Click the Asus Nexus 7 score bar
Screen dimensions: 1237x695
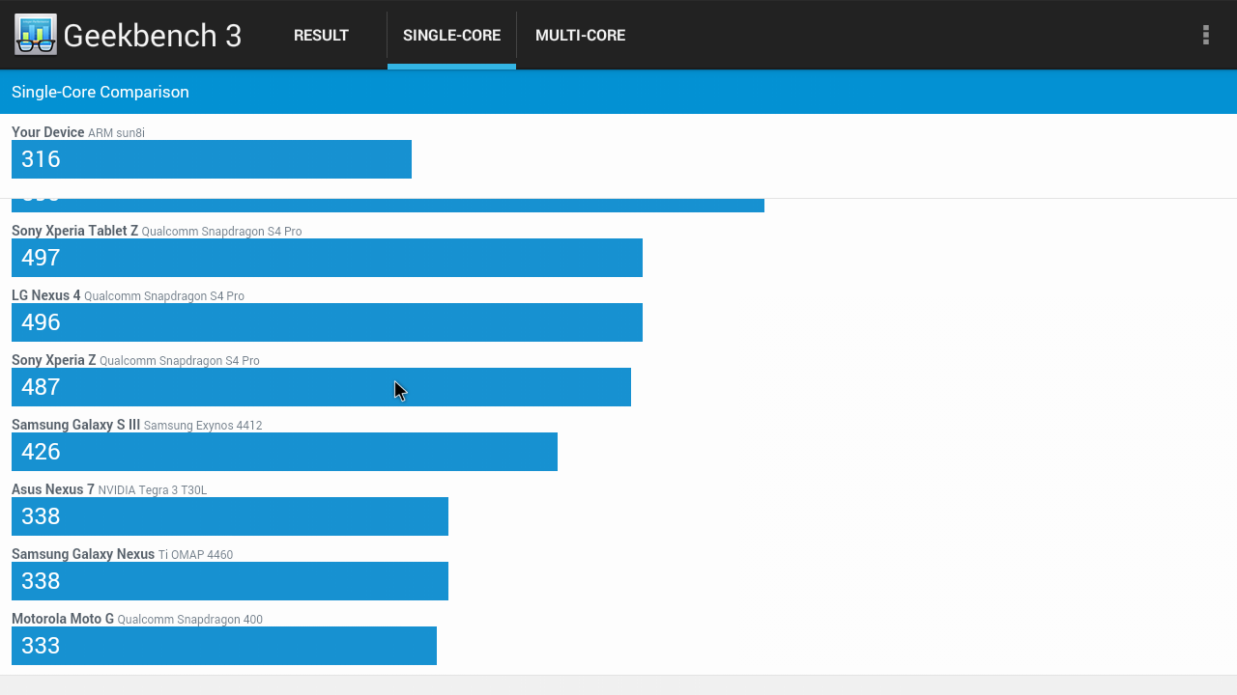pos(230,516)
